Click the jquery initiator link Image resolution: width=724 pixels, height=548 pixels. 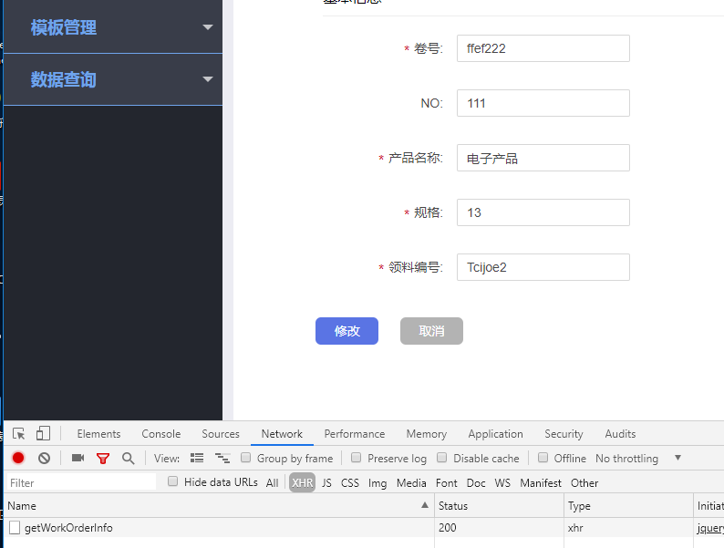pos(710,528)
